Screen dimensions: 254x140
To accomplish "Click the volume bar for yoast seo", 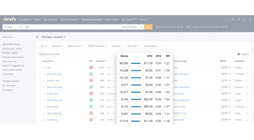I will 111,93.
